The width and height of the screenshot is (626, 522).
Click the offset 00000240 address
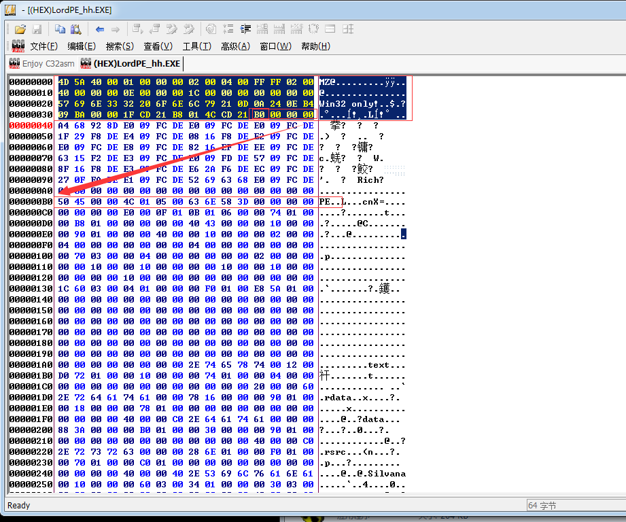point(31,474)
